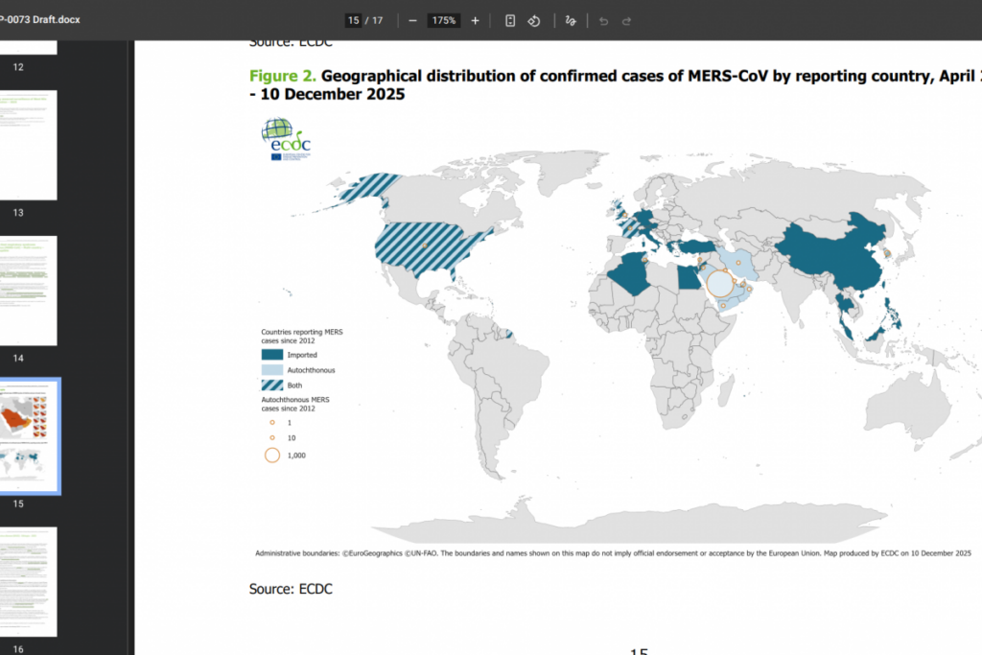The width and height of the screenshot is (982, 655).
Task: Rotate the document counterclockwise
Action: coord(533,20)
